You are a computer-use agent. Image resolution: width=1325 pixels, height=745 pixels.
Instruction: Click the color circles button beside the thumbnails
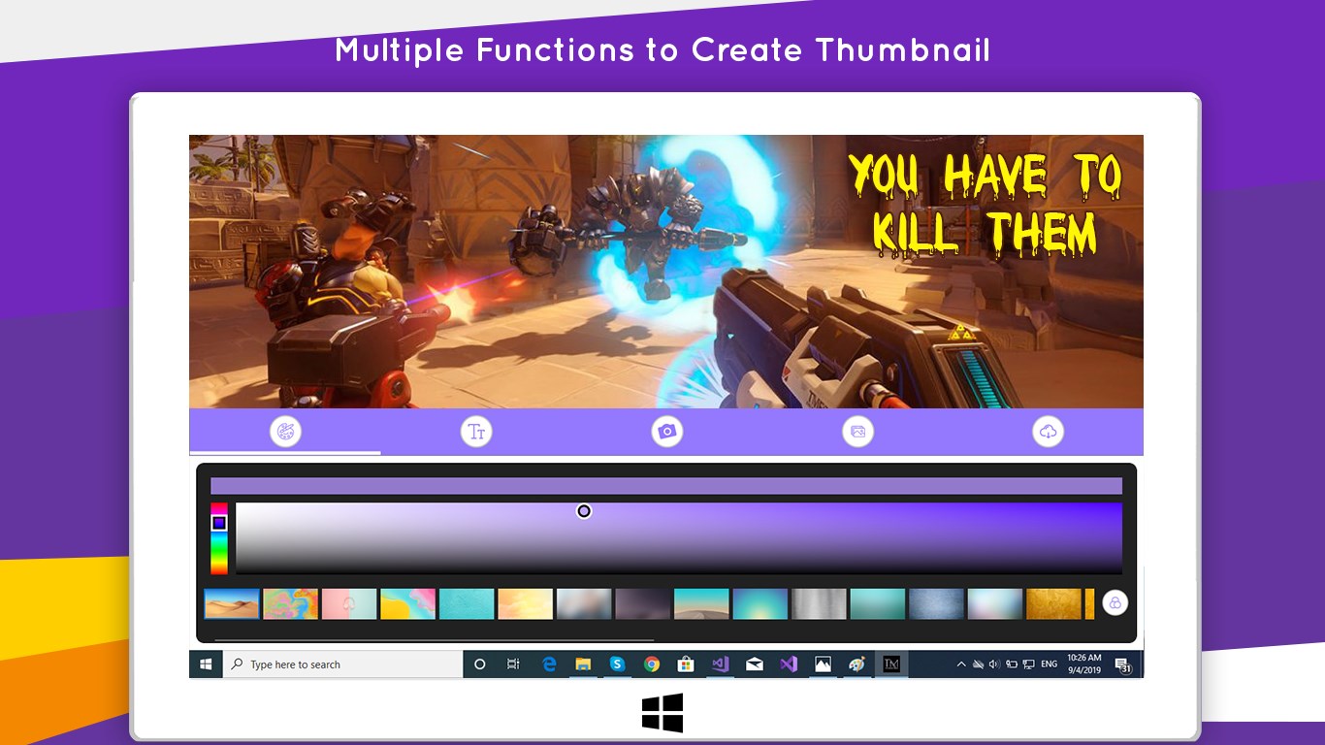[1115, 603]
